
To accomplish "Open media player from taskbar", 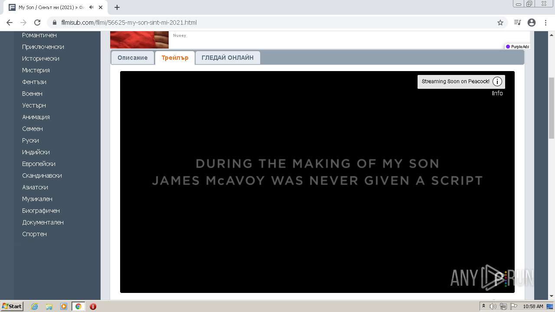I will (64, 306).
